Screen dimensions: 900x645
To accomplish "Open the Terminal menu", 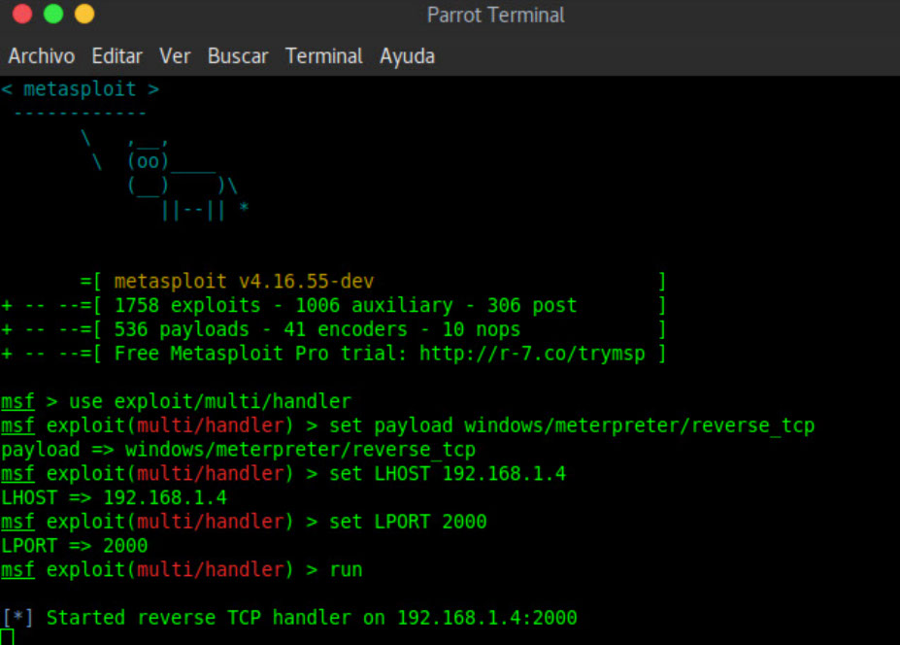I will coord(323,56).
